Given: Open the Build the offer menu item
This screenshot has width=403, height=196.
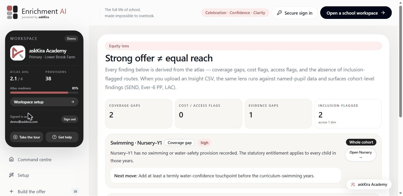Looking at the screenshot, I should coord(44,191).
